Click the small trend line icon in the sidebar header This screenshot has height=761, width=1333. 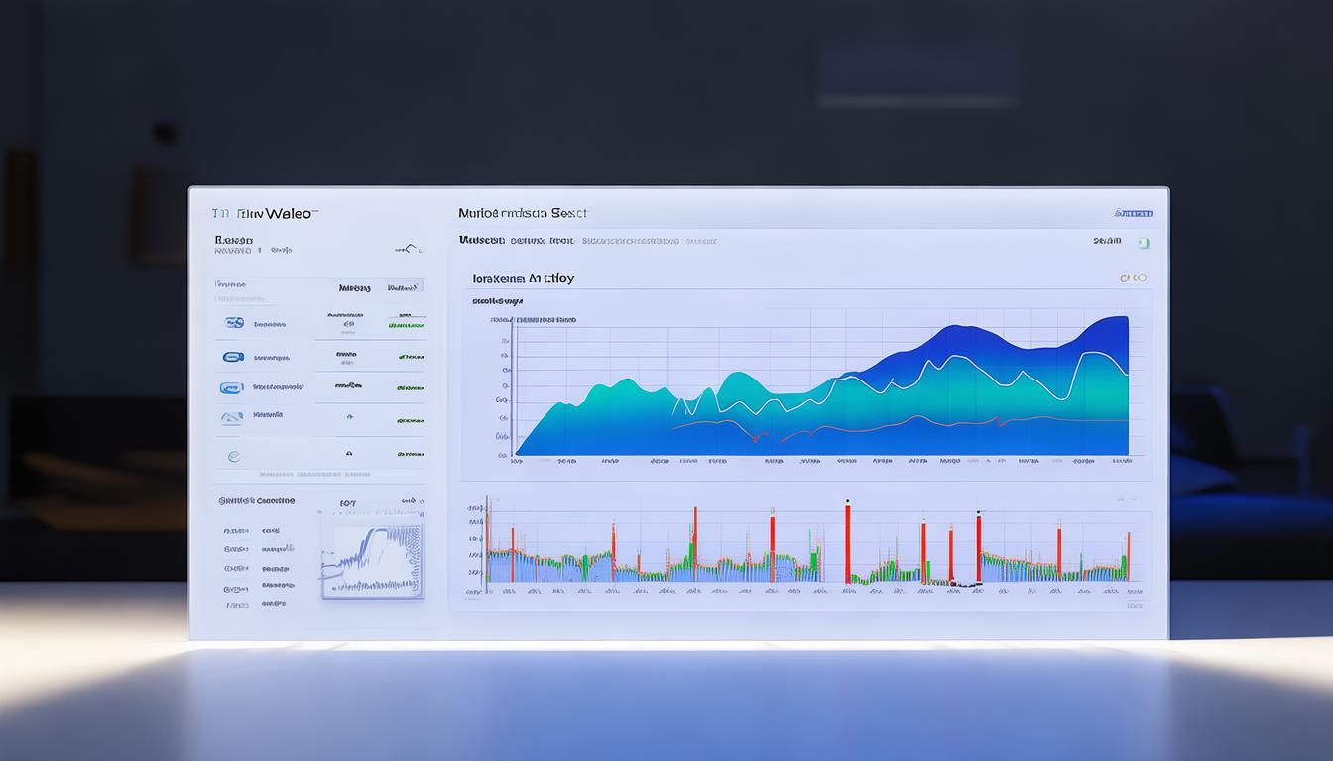pos(408,248)
